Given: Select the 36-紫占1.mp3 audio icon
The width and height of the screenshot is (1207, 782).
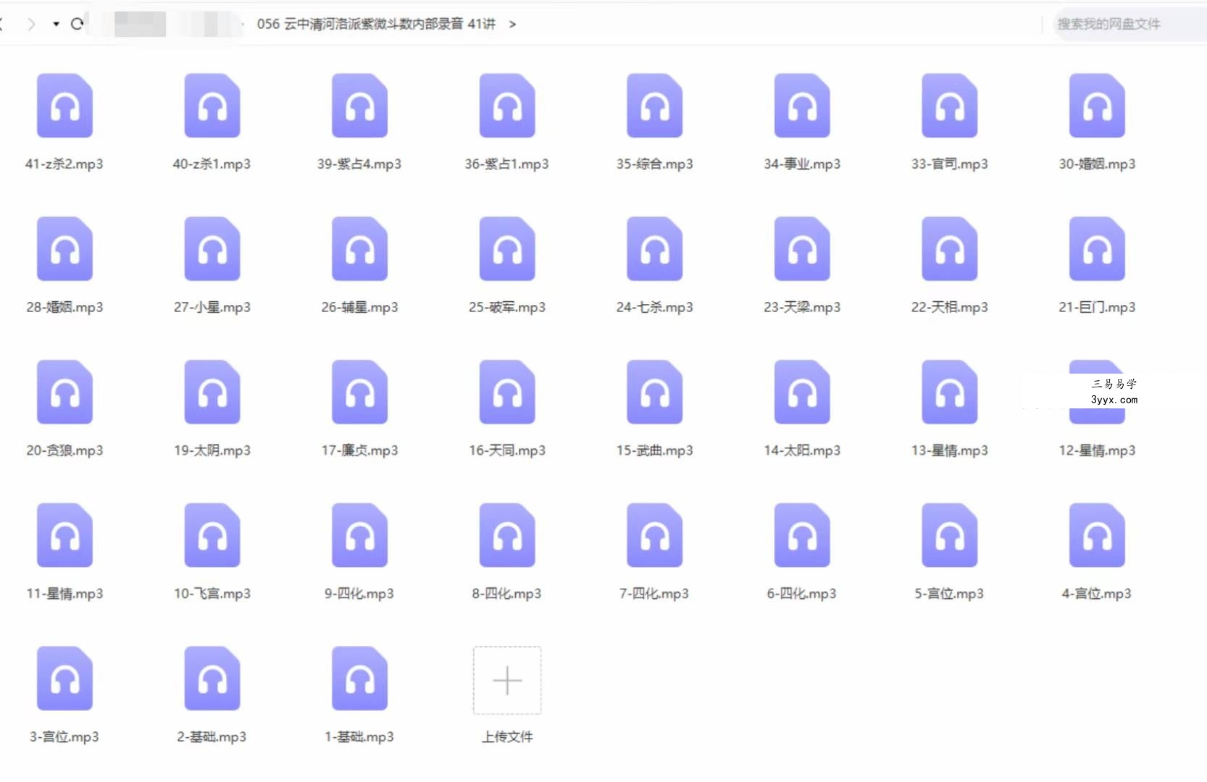Looking at the screenshot, I should click(x=507, y=106).
